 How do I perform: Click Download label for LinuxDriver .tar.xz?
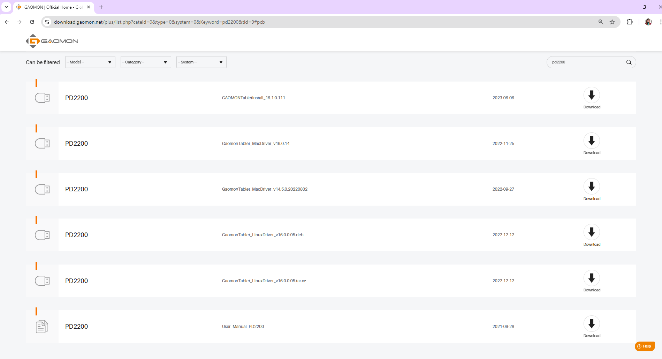click(x=592, y=290)
